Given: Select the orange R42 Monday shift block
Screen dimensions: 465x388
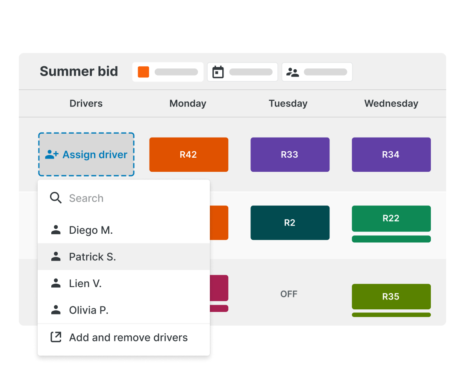Looking at the screenshot, I should pyautogui.click(x=188, y=155).
